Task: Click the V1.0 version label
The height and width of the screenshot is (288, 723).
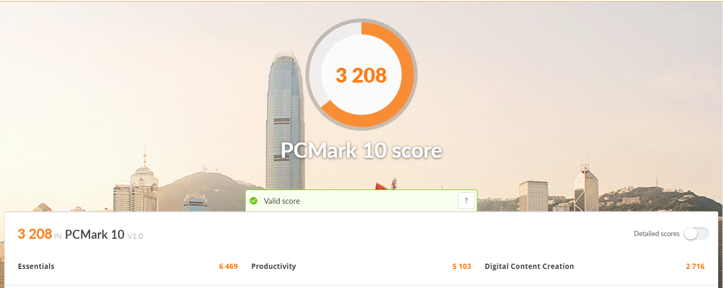Action: click(x=135, y=236)
